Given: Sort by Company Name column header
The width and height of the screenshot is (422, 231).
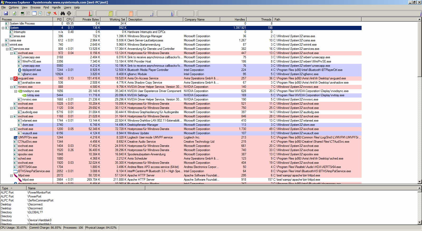Looking at the screenshot, I should click(x=202, y=19).
